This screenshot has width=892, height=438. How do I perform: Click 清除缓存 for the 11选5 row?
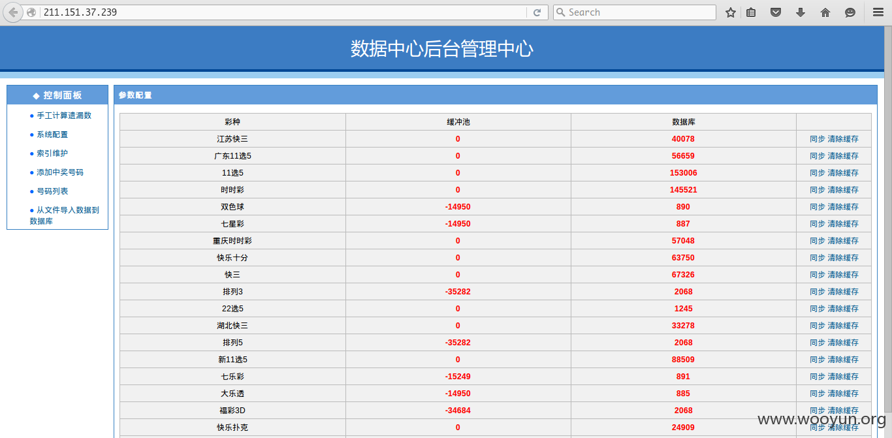843,173
